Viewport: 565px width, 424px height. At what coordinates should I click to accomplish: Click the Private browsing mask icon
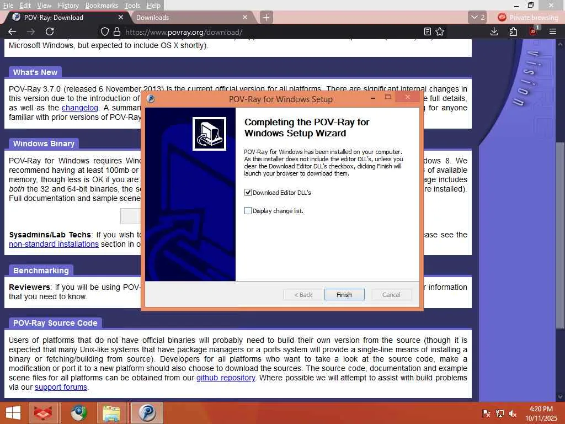click(x=502, y=17)
